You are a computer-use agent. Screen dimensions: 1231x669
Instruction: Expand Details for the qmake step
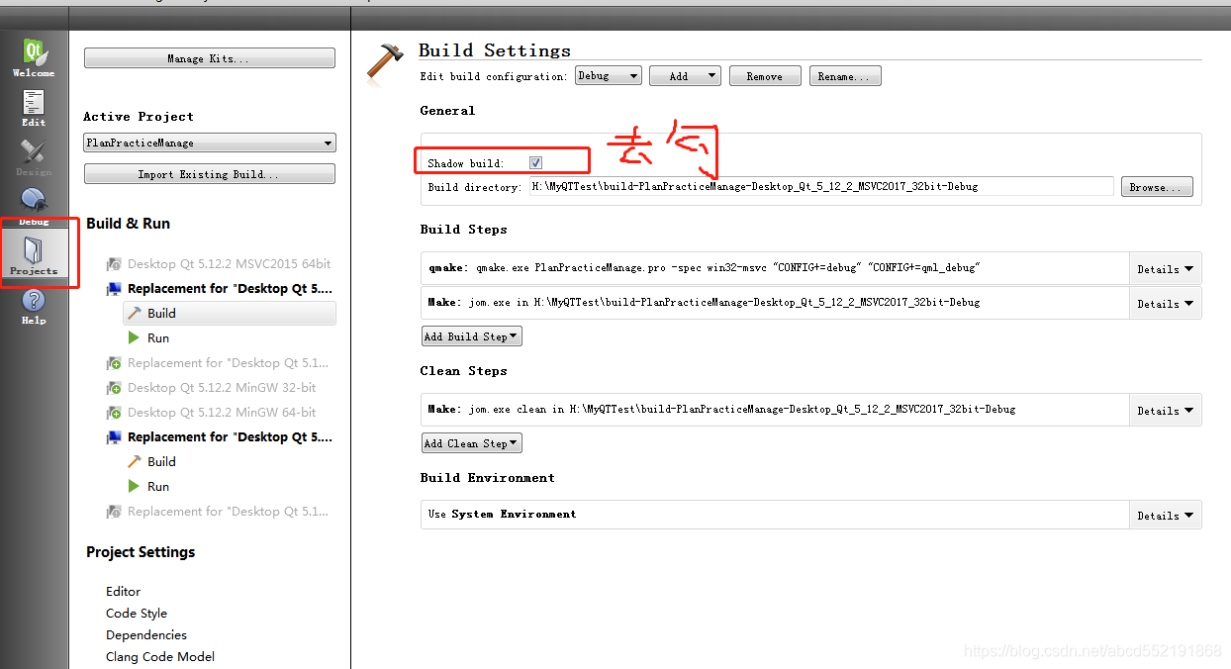point(1165,268)
